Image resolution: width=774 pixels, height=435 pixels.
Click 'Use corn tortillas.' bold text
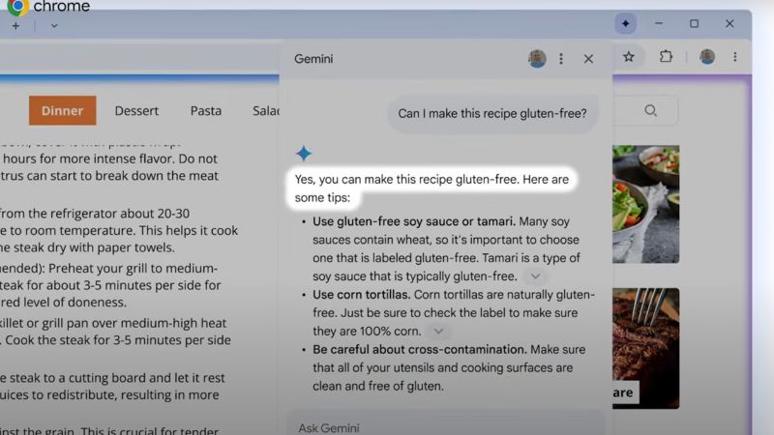point(361,295)
